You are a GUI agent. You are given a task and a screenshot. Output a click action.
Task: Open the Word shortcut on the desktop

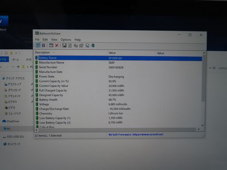coord(3,23)
